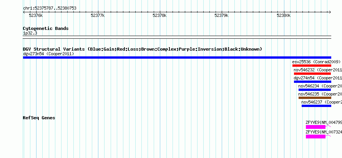Click the RefSeq Genes track title
Screen dimensions: 342x158
[x=39, y=118]
